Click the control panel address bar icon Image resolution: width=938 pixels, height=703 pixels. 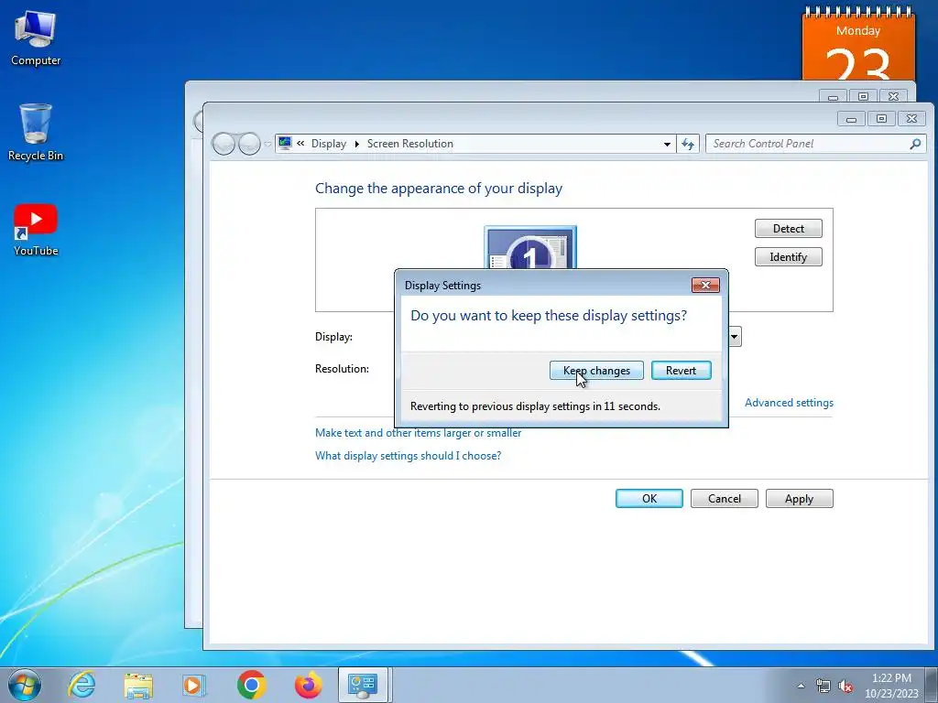pos(285,143)
